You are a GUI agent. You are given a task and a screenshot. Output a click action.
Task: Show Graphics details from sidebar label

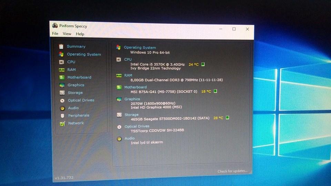point(76,85)
